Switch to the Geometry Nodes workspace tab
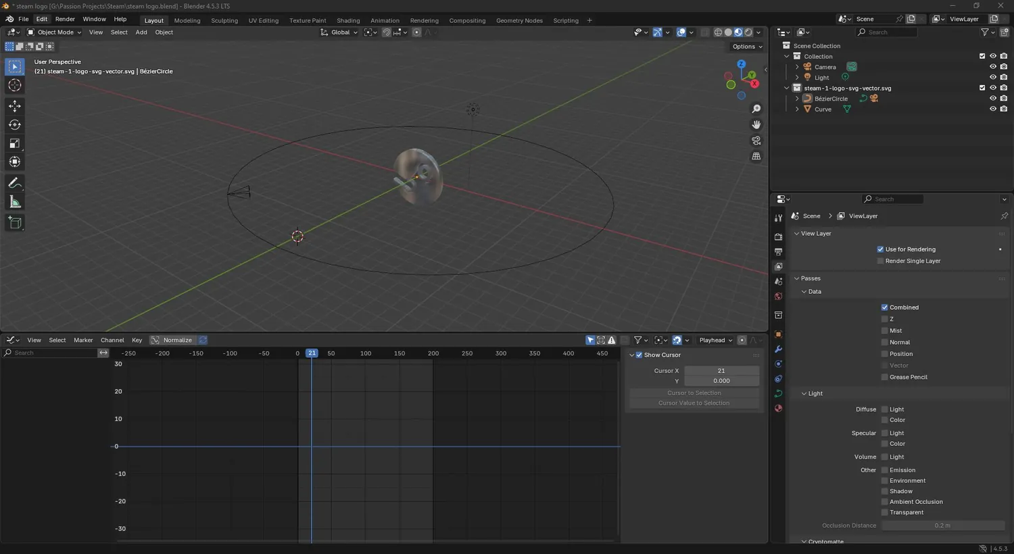Screen dimensions: 1014x554 519,20
